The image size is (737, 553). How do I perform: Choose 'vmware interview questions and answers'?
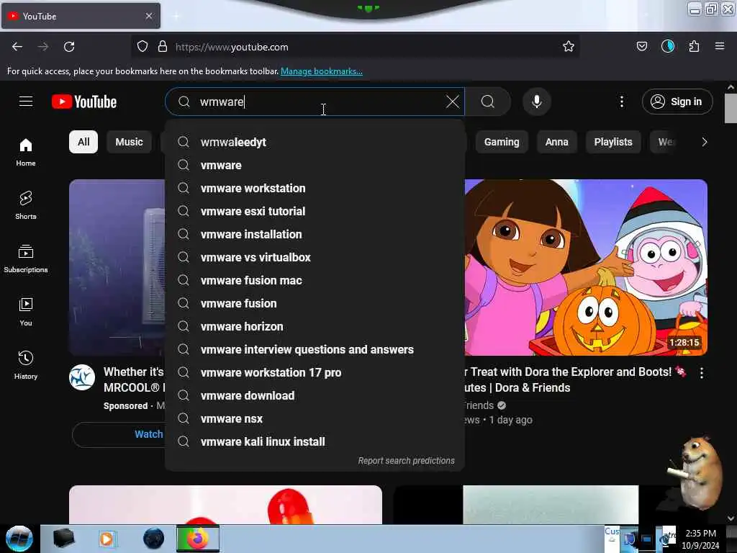click(x=315, y=349)
